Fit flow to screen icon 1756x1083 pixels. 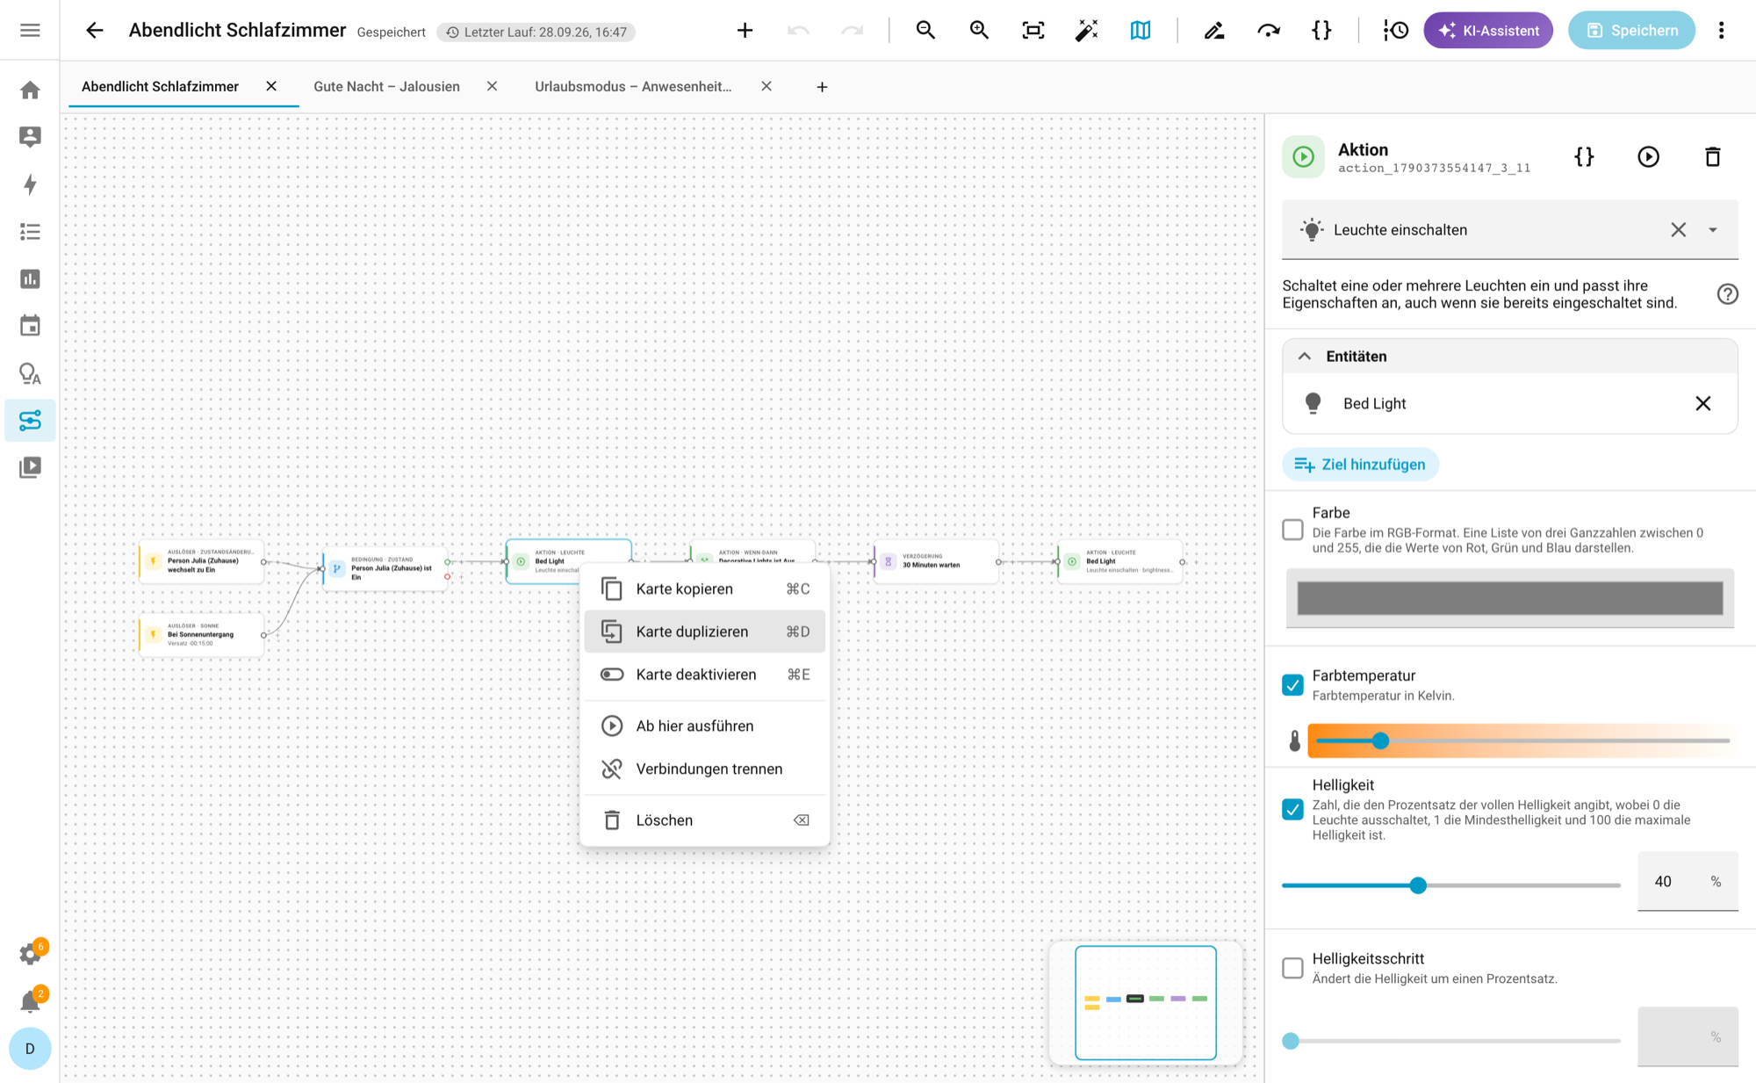coord(1033,30)
